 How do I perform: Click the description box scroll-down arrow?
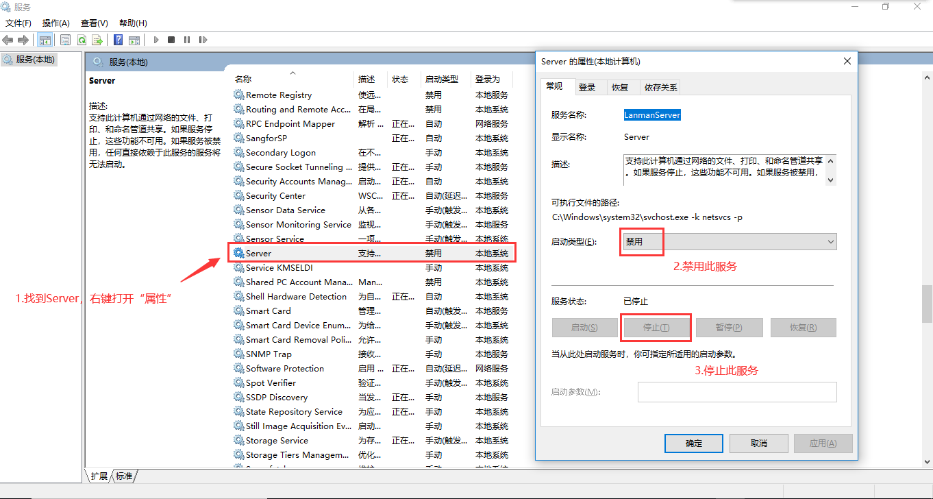831,180
